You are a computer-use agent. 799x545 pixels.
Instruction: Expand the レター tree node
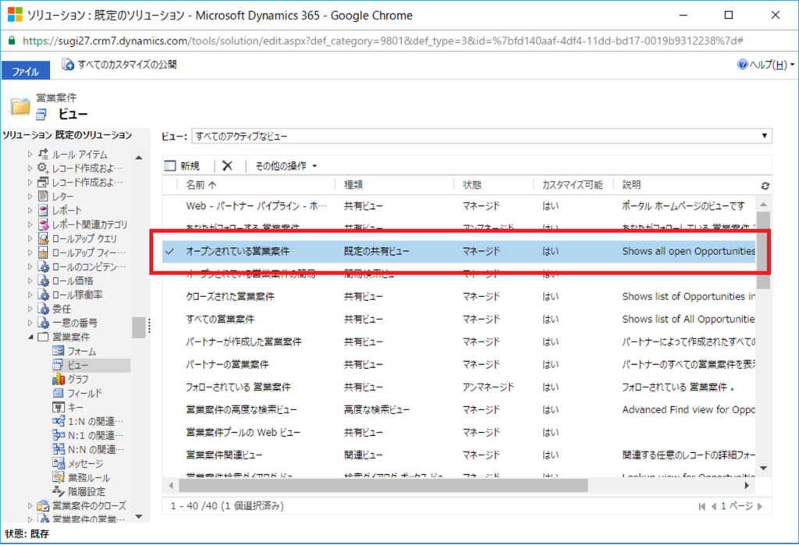point(30,196)
